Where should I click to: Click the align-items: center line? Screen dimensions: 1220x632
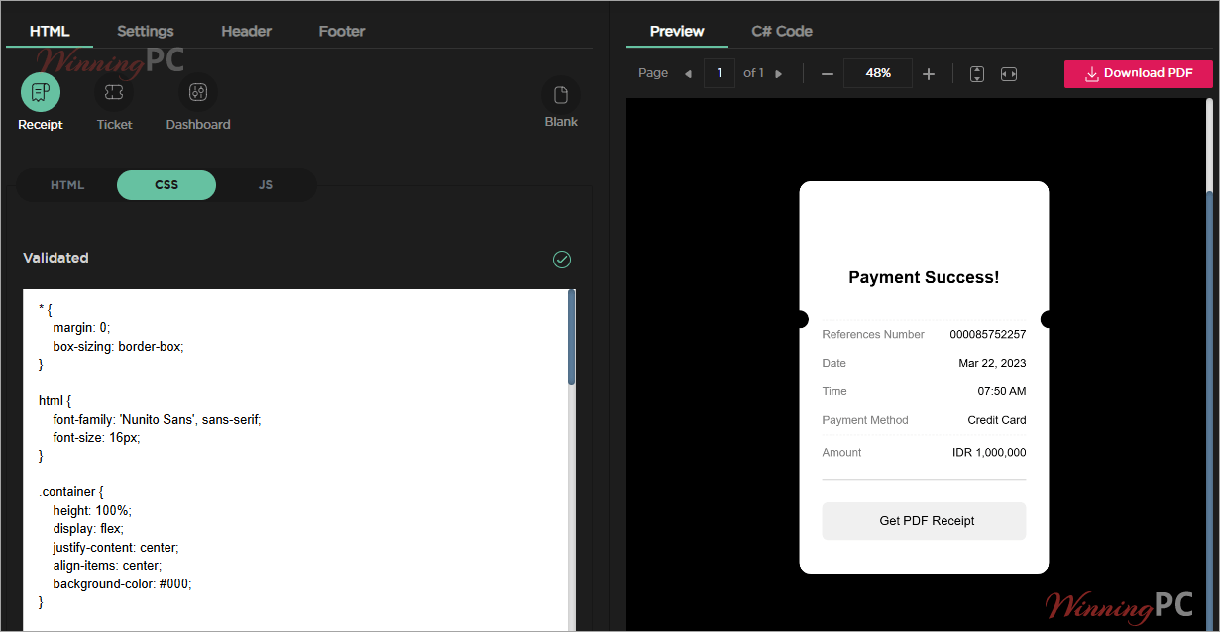[x=107, y=565]
